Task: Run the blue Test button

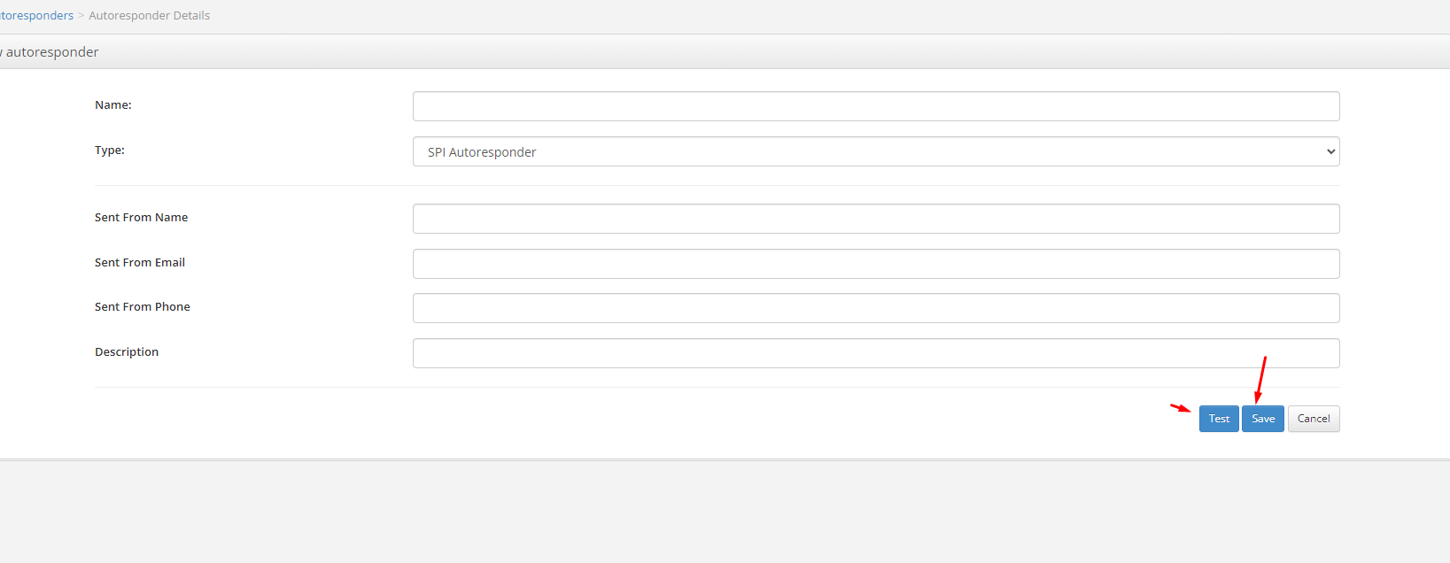Action: 1219,419
